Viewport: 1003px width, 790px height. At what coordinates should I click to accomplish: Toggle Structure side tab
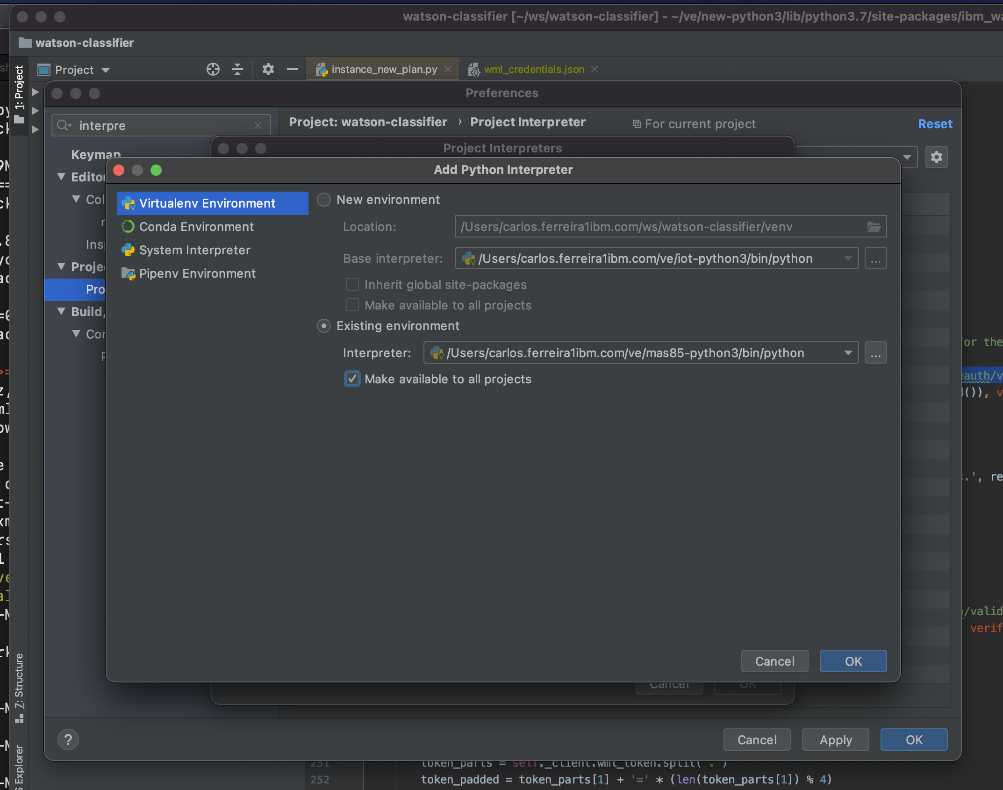[x=19, y=687]
